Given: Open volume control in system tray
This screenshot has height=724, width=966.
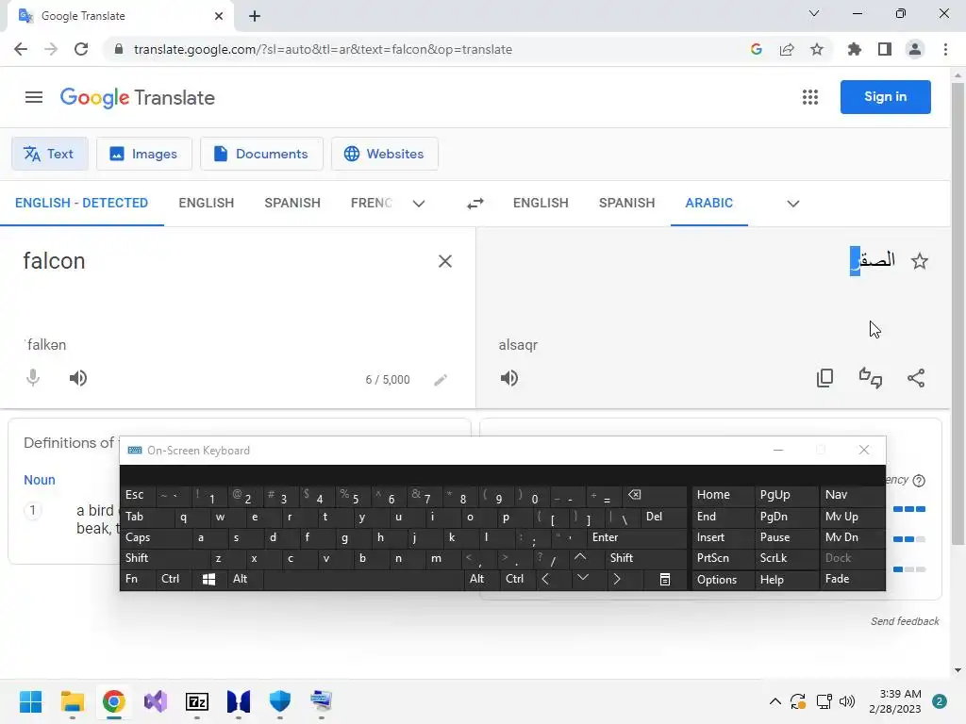Looking at the screenshot, I should pos(847,701).
